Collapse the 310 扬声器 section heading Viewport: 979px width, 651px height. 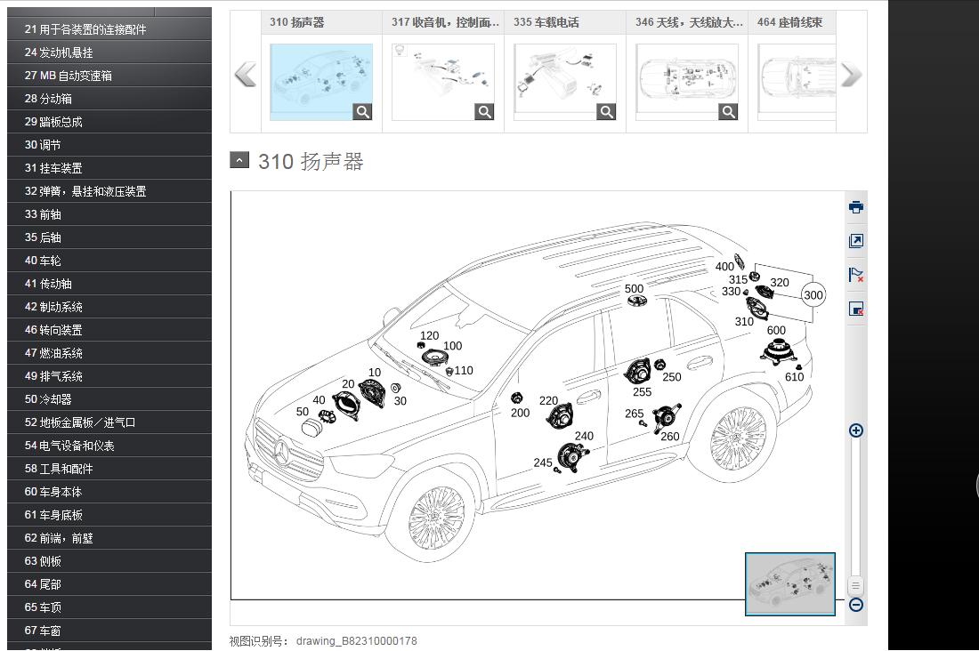[239, 160]
